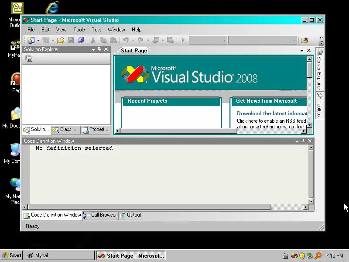Image resolution: width=349 pixels, height=262 pixels.
Task: Open the Test menu
Action: [x=96, y=30]
